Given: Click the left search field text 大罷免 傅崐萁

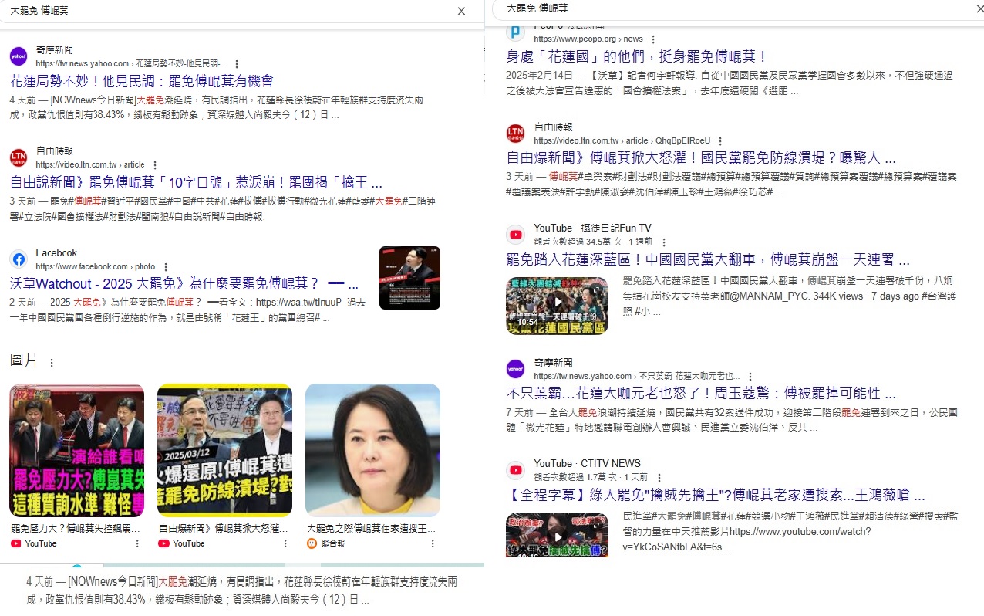Looking at the screenshot, I should 38,11.
